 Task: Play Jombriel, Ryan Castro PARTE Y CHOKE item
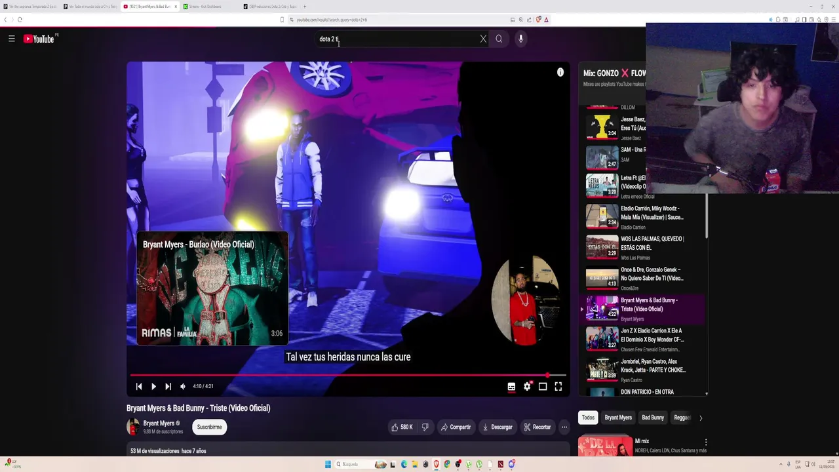642,370
